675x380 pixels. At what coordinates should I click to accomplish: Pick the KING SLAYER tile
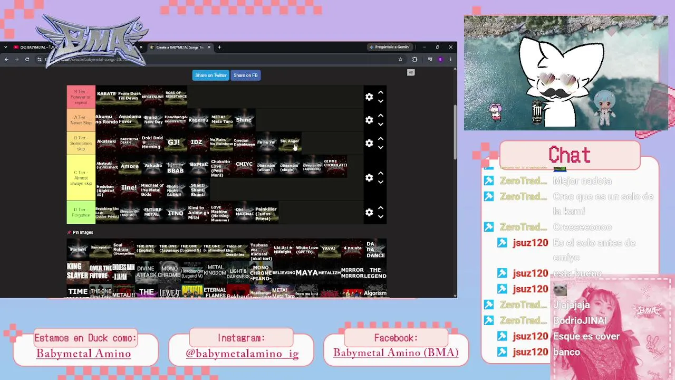[78, 272]
